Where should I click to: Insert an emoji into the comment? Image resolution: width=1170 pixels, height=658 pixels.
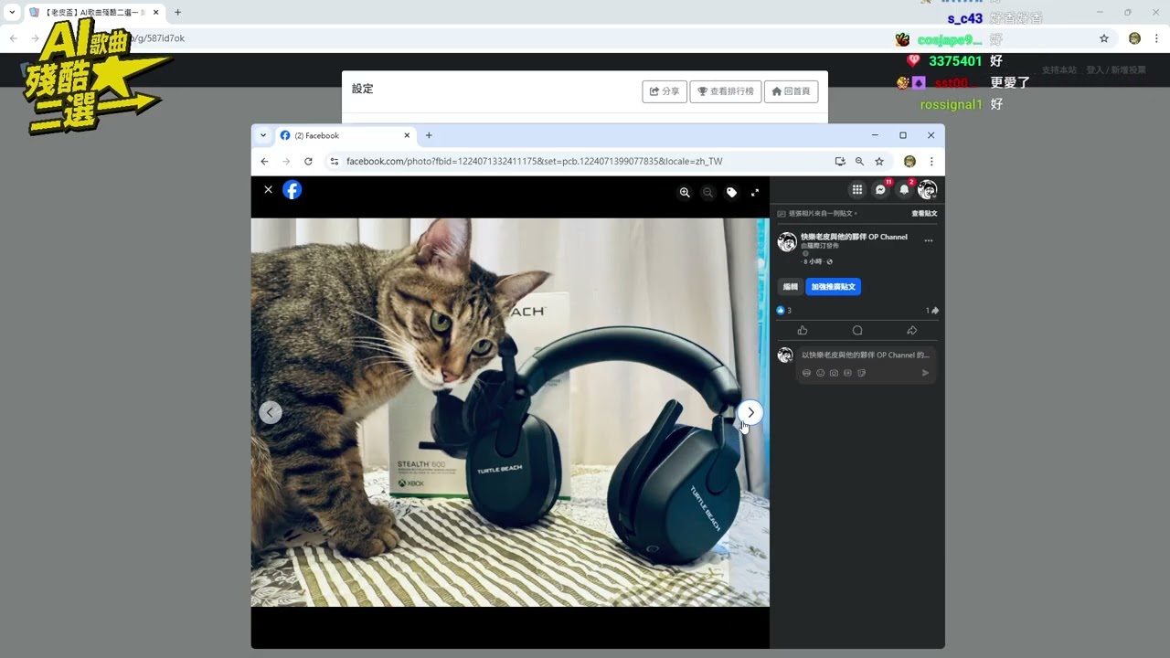pos(820,373)
